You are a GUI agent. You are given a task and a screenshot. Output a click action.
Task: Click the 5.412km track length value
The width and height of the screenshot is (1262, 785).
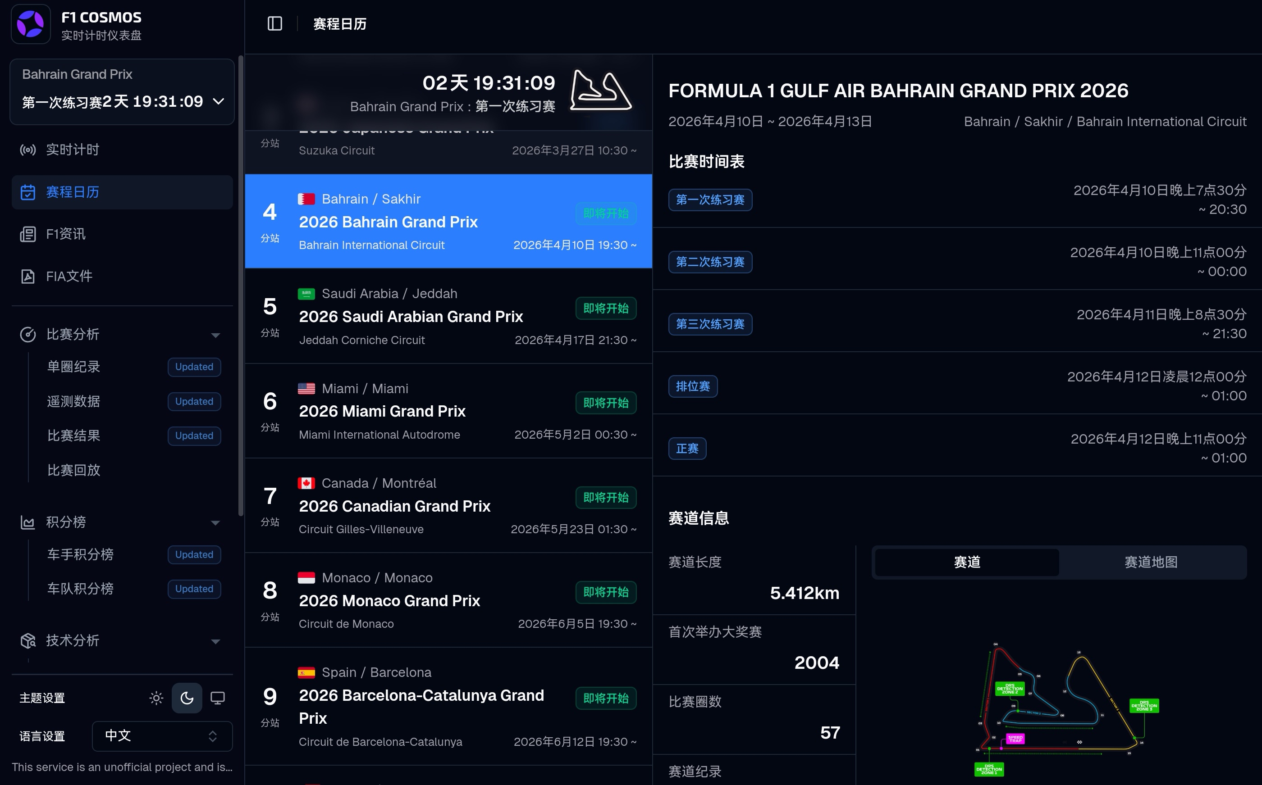pyautogui.click(x=804, y=593)
